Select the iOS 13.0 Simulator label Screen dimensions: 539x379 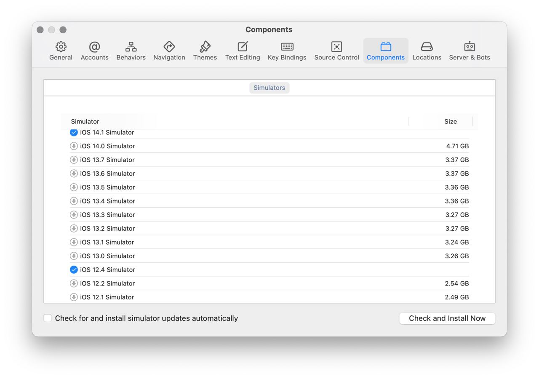coord(108,256)
